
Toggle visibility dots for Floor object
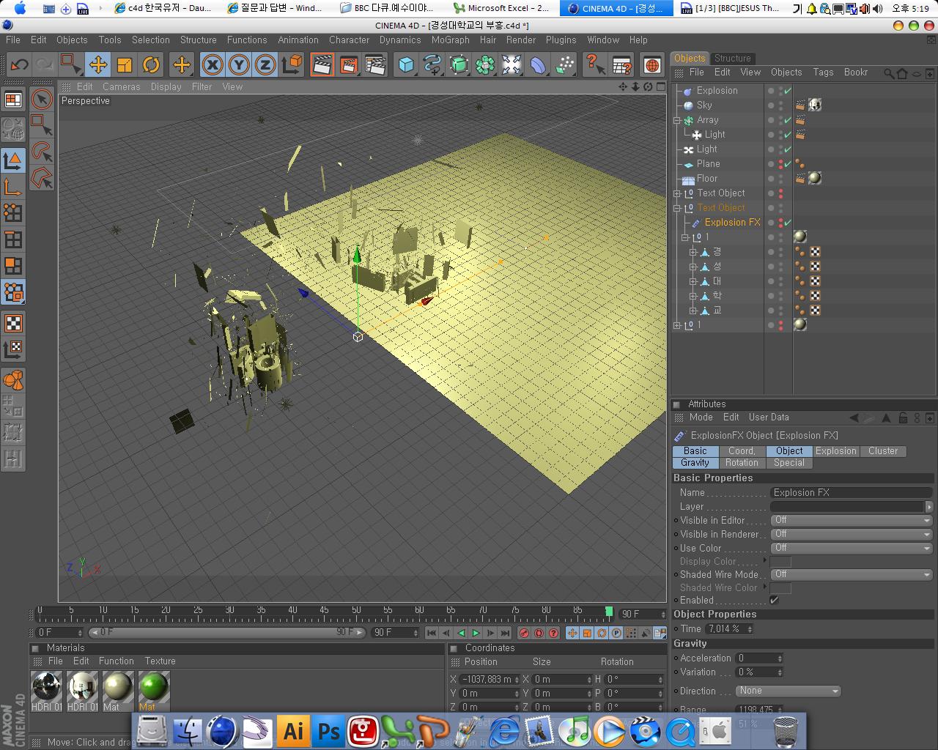[780, 179]
